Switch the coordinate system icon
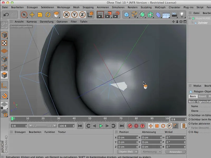This screenshot has width=211, height=158. click(x=90, y=14)
